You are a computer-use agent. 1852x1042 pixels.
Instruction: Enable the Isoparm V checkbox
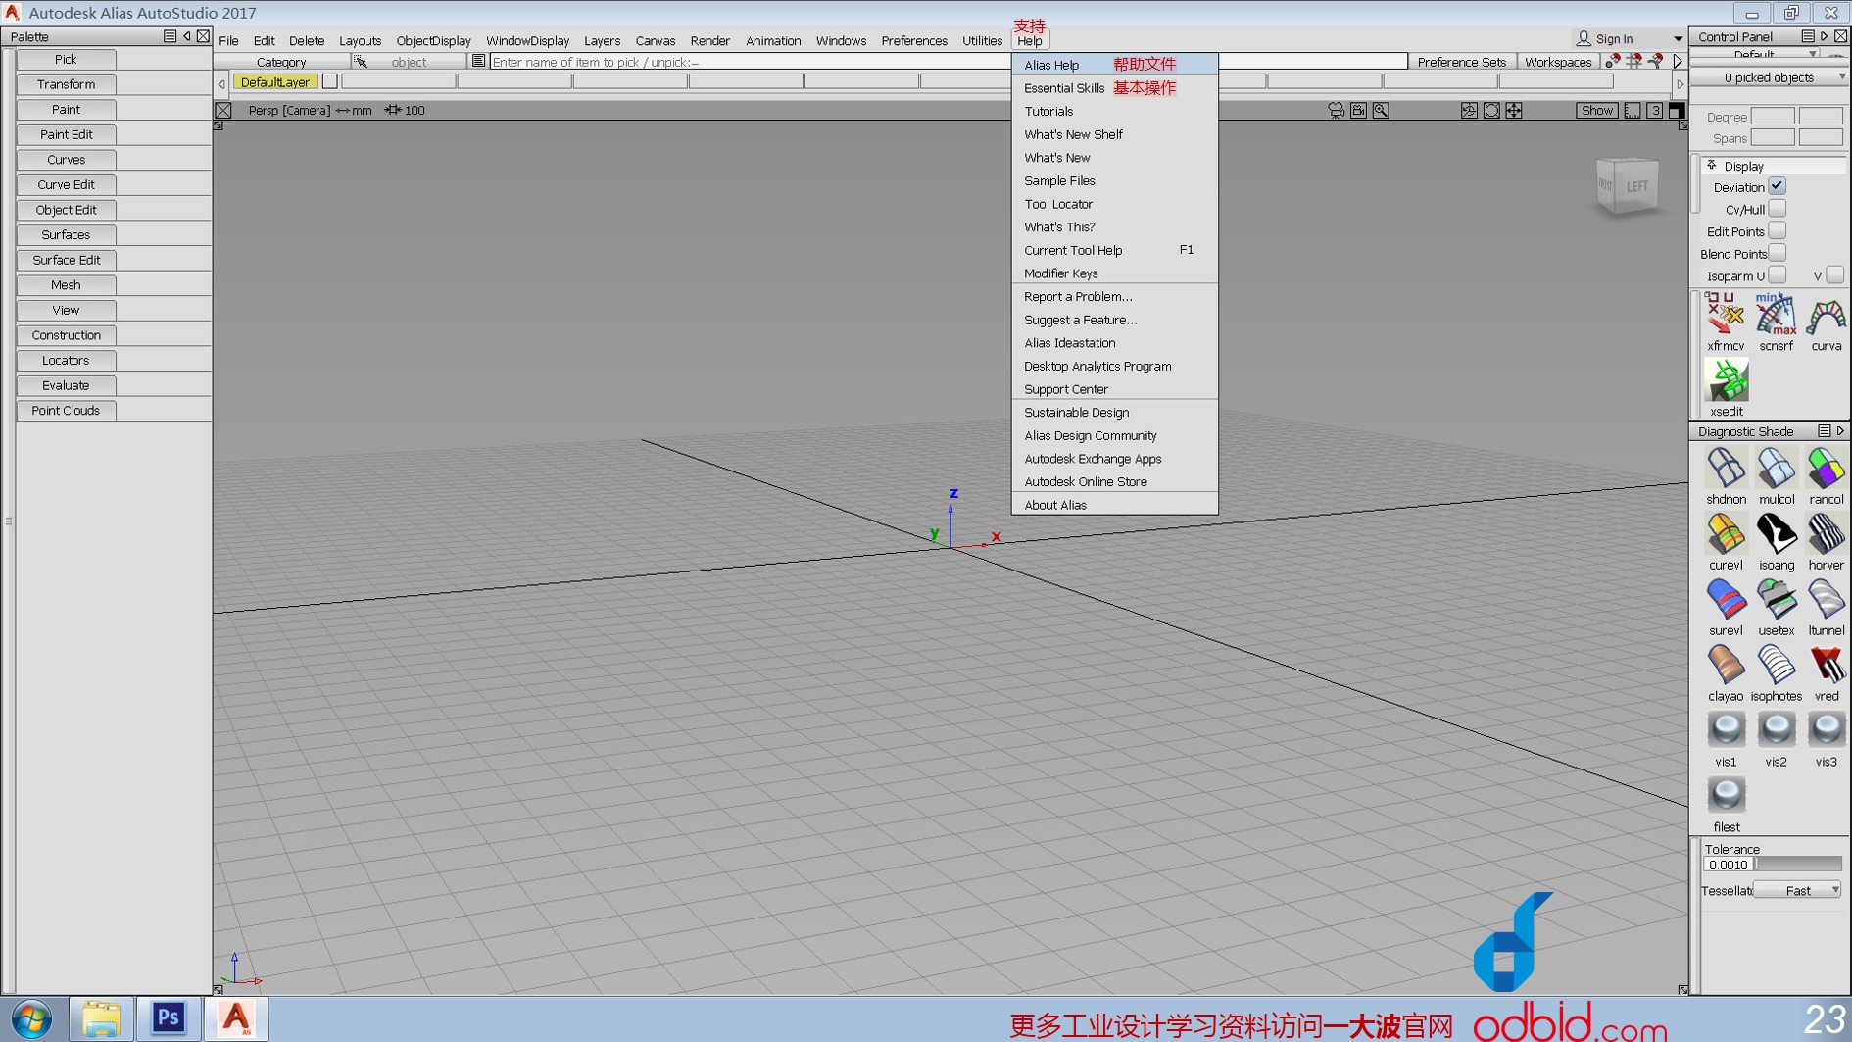pyautogui.click(x=1834, y=275)
